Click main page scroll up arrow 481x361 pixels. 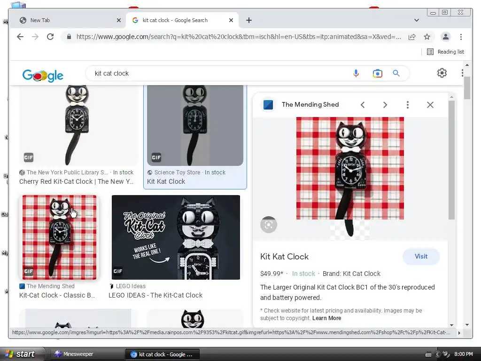click(x=467, y=65)
